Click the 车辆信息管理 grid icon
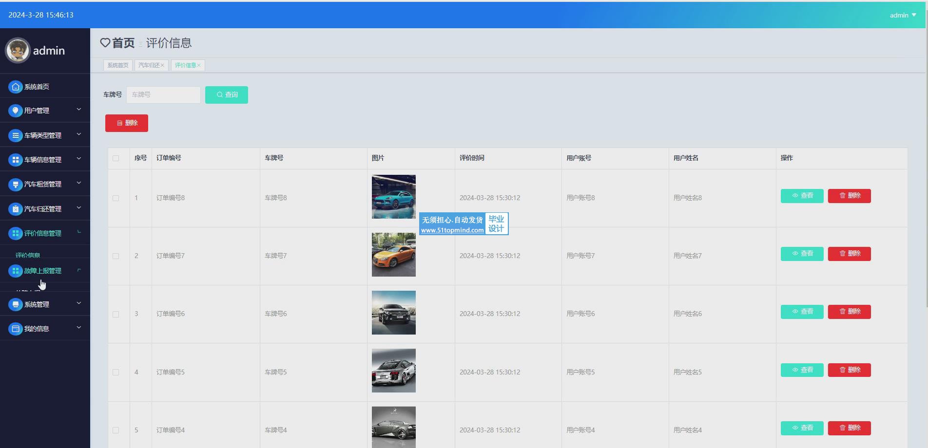Viewport: 928px width, 448px height. point(16,160)
